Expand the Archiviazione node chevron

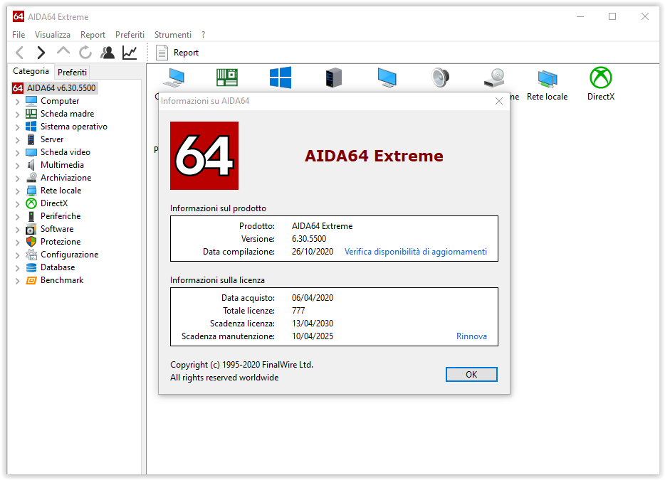pyautogui.click(x=17, y=178)
